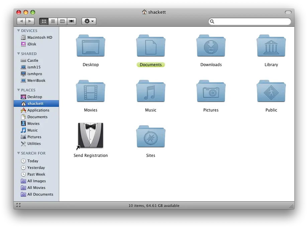Show All Images smart search
The image size is (308, 228).
(x=36, y=181)
